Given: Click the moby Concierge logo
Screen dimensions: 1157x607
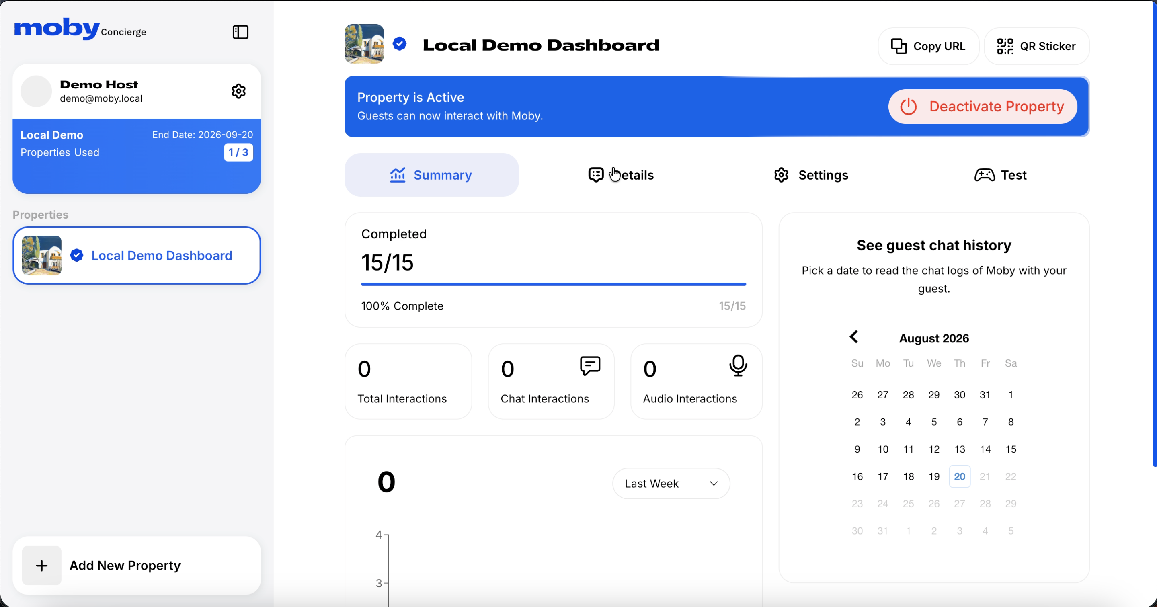Looking at the screenshot, I should pyautogui.click(x=80, y=29).
